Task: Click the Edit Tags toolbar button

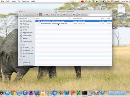Action: (x=64, y=15)
